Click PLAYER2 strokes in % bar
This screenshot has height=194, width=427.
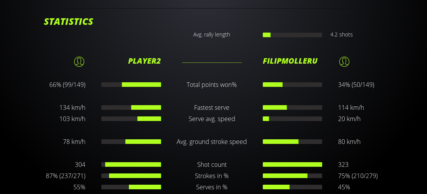(x=131, y=176)
